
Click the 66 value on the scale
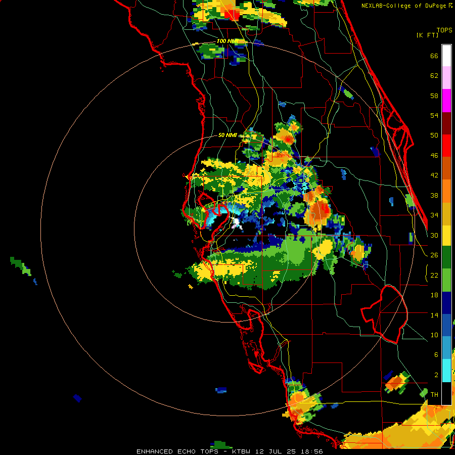pos(434,56)
